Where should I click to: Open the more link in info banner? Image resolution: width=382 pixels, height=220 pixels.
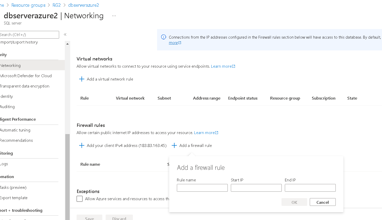pos(175,43)
